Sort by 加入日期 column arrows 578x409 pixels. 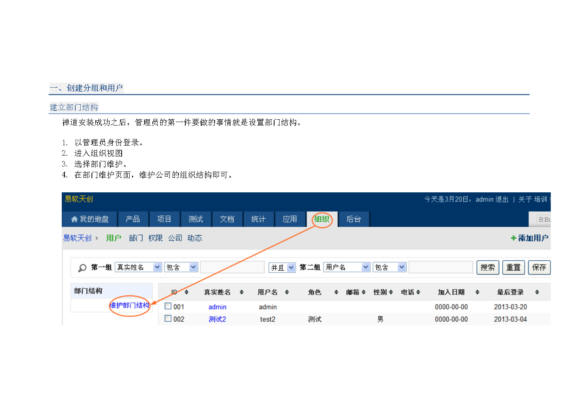[477, 292]
